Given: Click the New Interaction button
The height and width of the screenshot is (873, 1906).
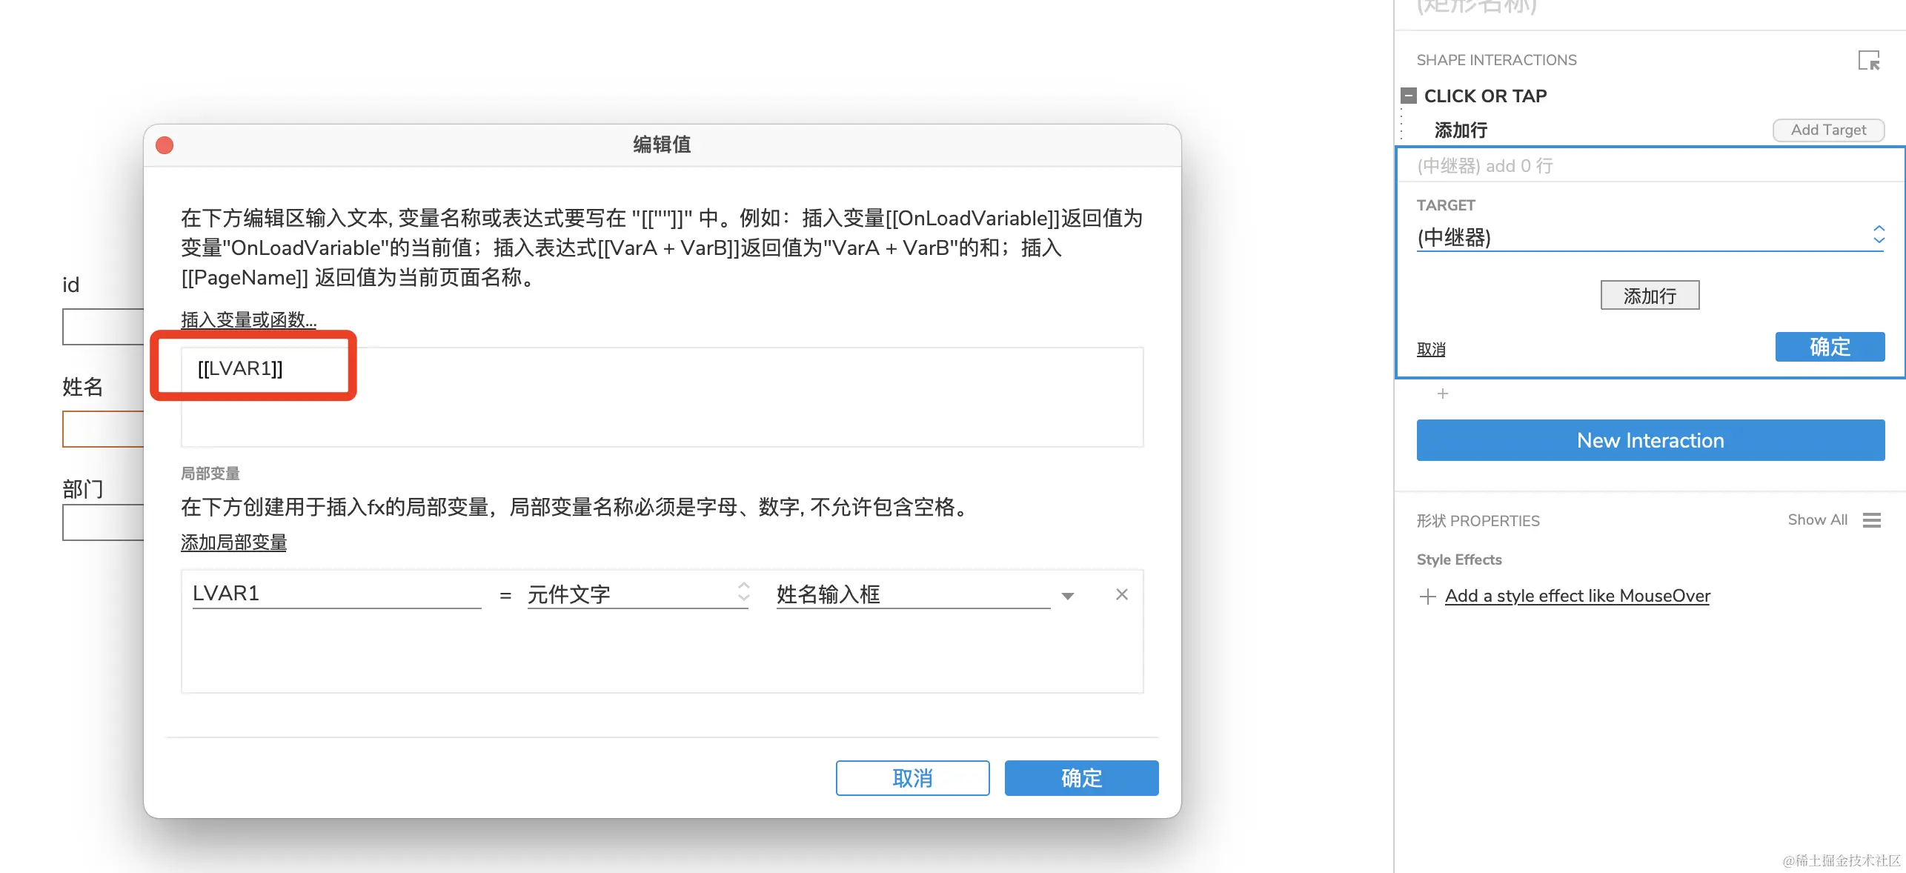Looking at the screenshot, I should pyautogui.click(x=1650, y=440).
